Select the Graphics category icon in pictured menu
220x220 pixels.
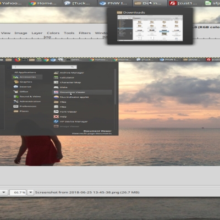(16, 82)
